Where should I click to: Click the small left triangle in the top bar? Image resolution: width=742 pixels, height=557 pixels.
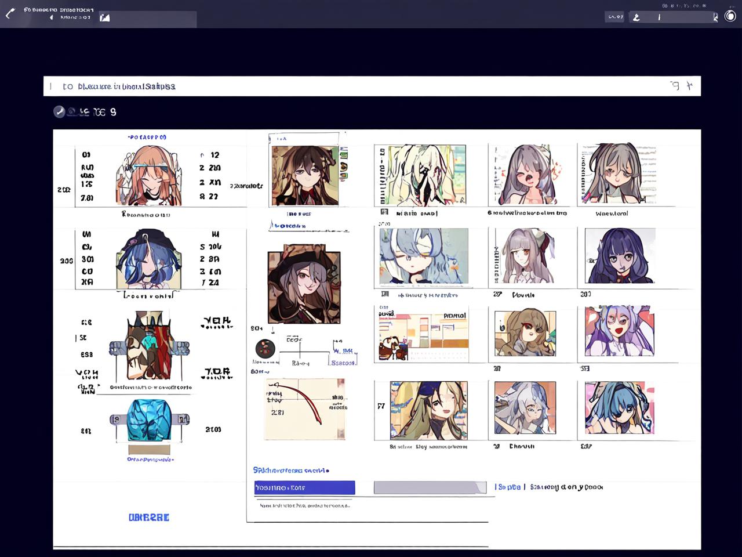[52, 17]
